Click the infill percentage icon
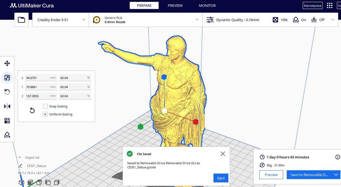The image size is (341, 187). click(x=275, y=20)
